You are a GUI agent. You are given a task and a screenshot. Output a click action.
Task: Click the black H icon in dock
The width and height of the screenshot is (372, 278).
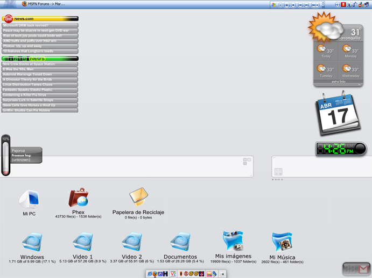(165, 274)
